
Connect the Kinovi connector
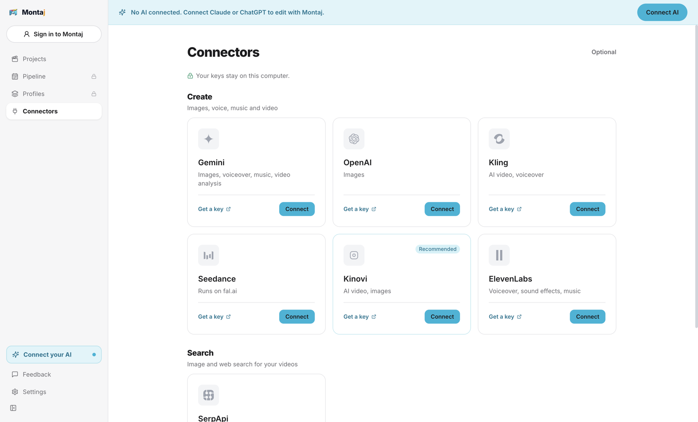click(x=442, y=316)
